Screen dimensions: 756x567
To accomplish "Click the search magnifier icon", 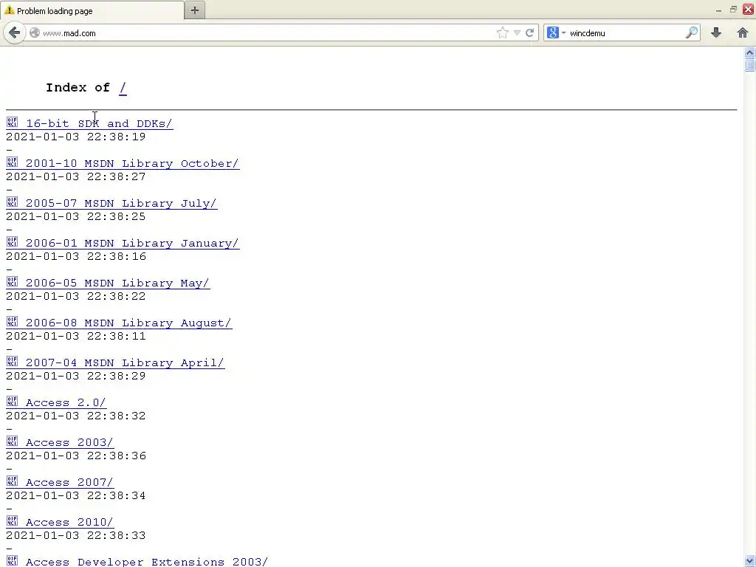I will tap(691, 32).
